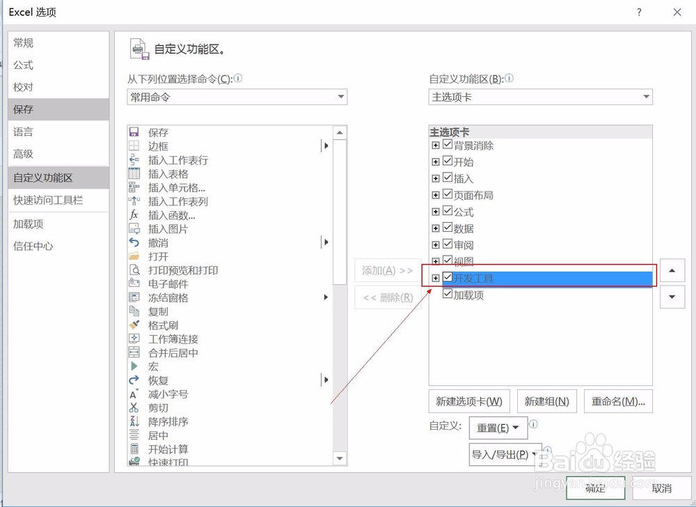Click the Insert Sheet Rows icon
Screen dimensions: 696x507
click(134, 159)
